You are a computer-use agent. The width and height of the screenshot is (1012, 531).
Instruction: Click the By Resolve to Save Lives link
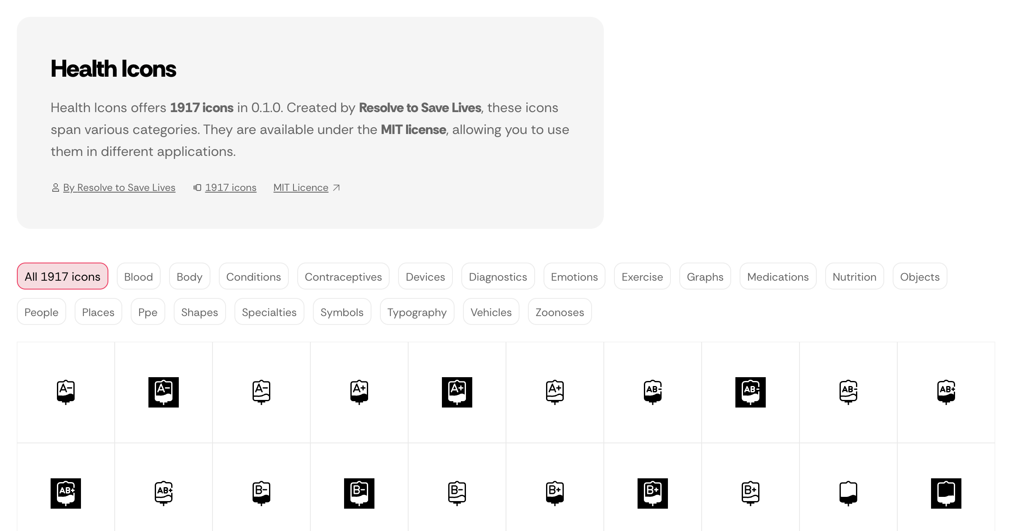point(119,188)
